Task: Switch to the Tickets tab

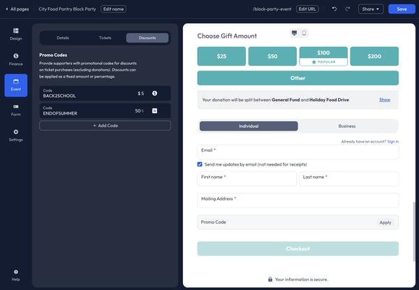Action: tap(105, 38)
